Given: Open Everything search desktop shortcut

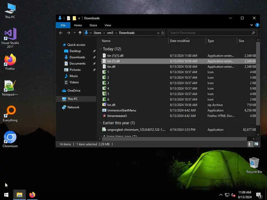Looking at the screenshot, I should pyautogui.click(x=10, y=114).
